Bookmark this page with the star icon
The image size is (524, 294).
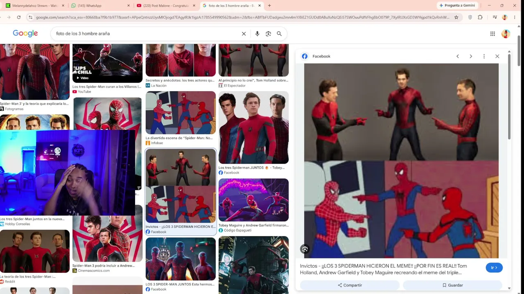tap(456, 17)
